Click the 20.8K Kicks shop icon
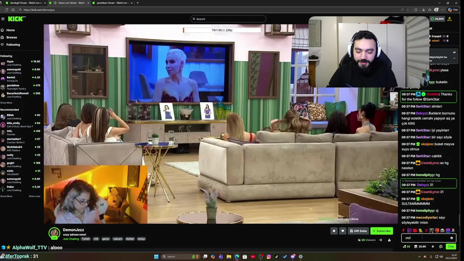The width and height of the screenshot is (464, 261). coord(420,246)
